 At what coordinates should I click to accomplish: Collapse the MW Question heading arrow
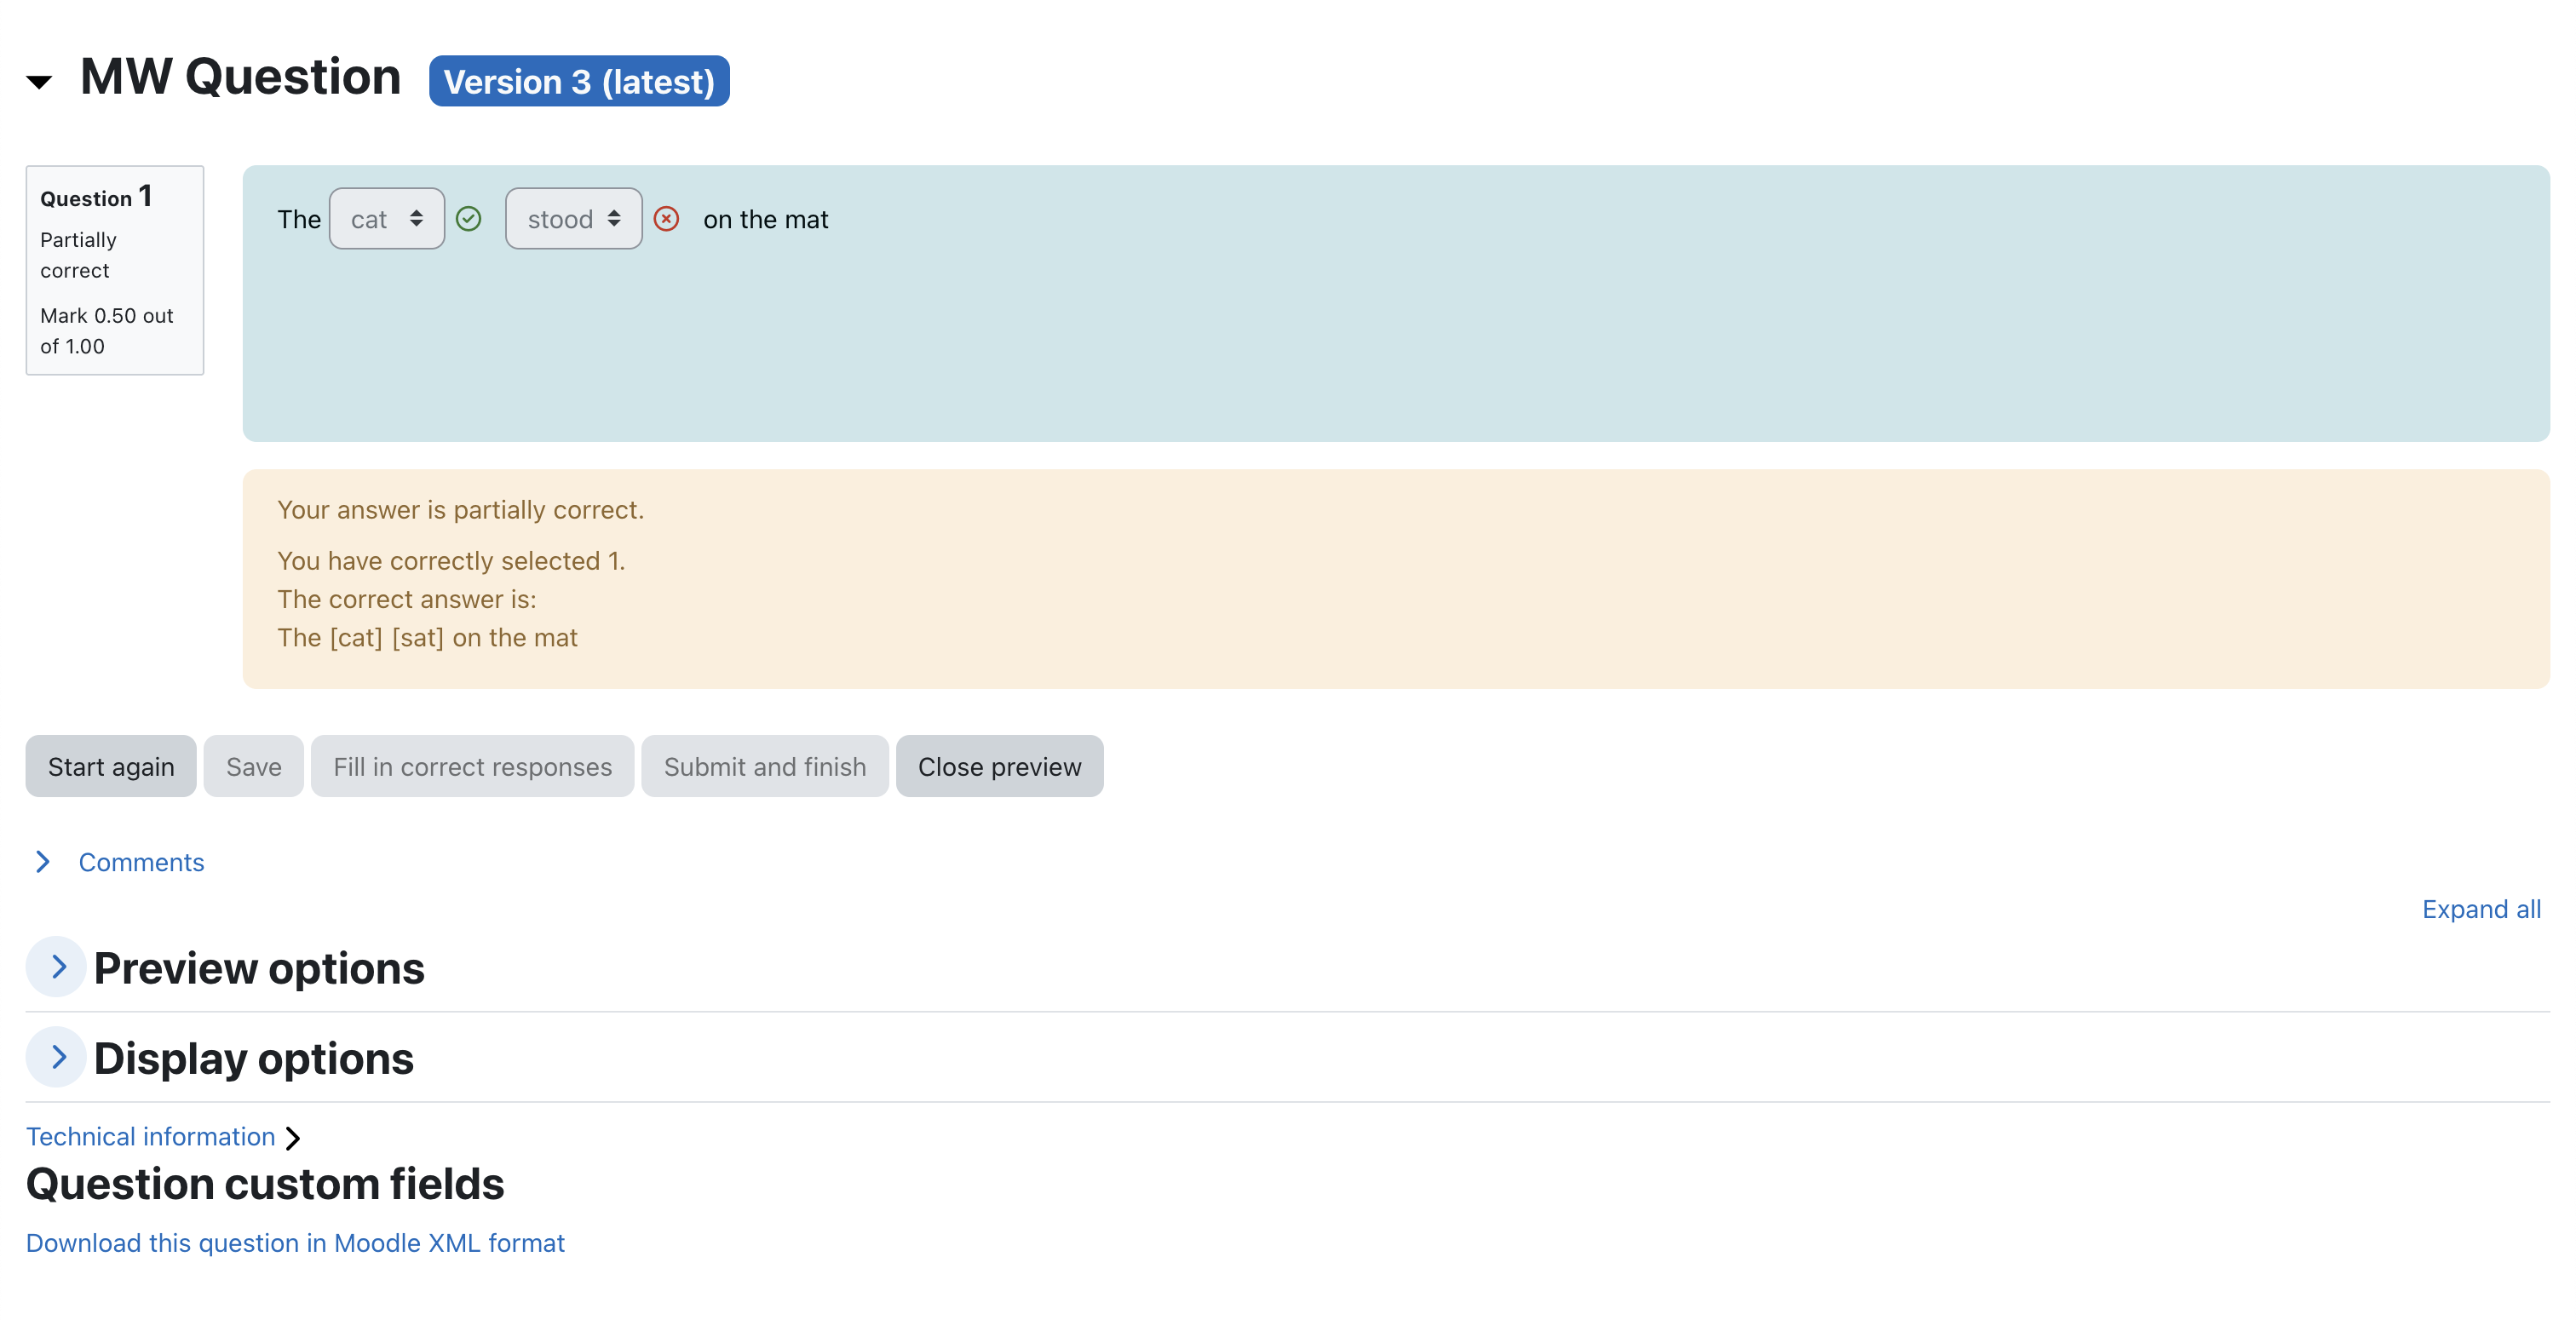click(39, 82)
